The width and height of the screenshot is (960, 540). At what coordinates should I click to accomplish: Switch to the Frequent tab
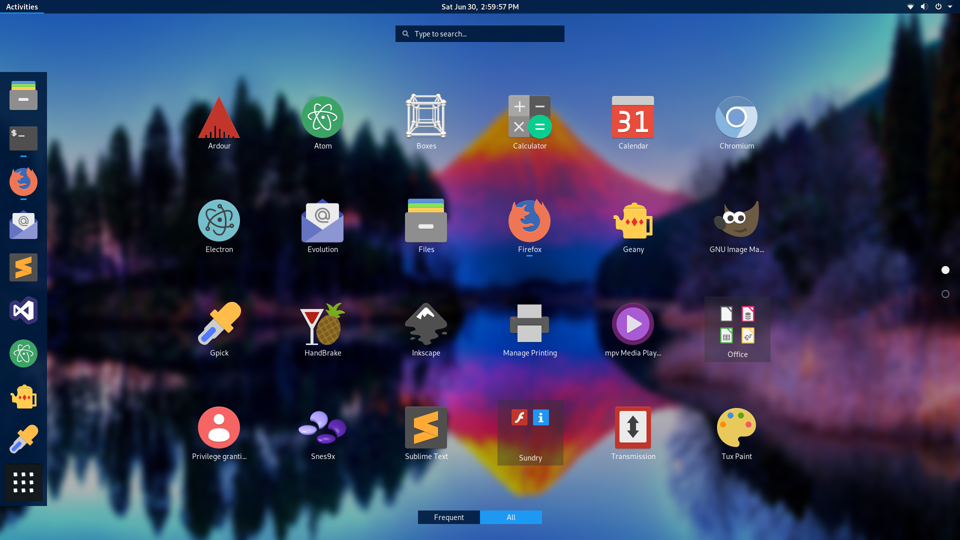(x=449, y=517)
